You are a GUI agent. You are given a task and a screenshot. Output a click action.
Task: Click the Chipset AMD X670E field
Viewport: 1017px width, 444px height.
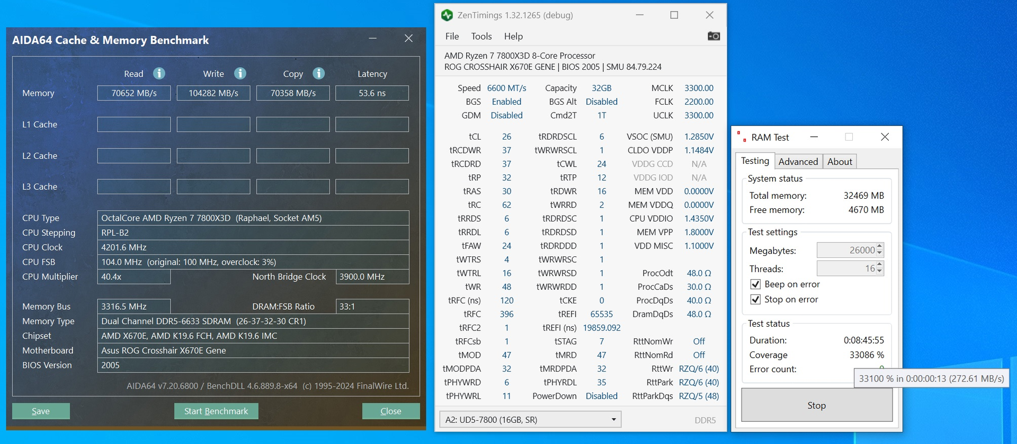(253, 336)
